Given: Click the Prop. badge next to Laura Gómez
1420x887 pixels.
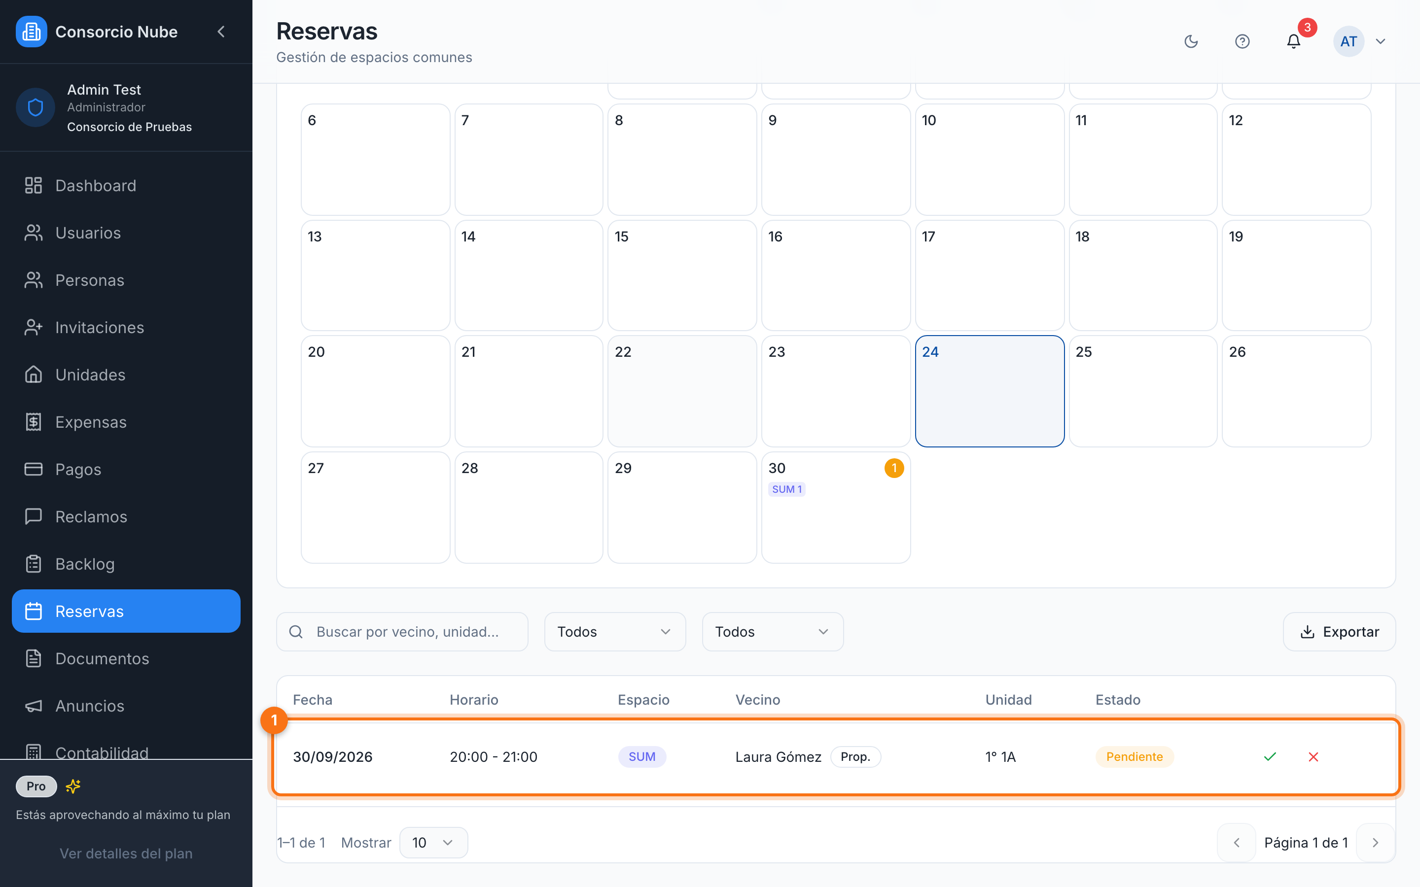Looking at the screenshot, I should click(x=855, y=757).
